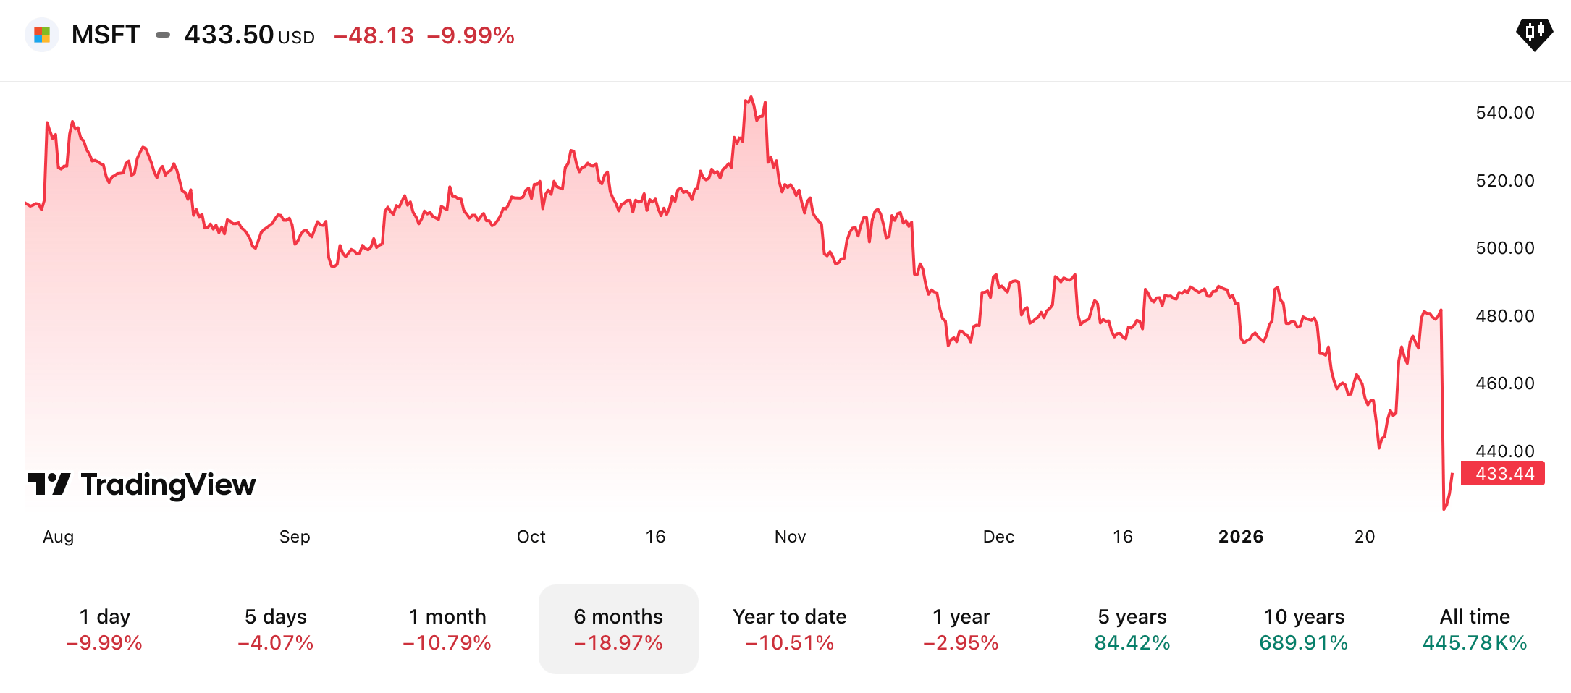The width and height of the screenshot is (1571, 693).
Task: Switch to the 5 days range
Action: click(x=276, y=629)
